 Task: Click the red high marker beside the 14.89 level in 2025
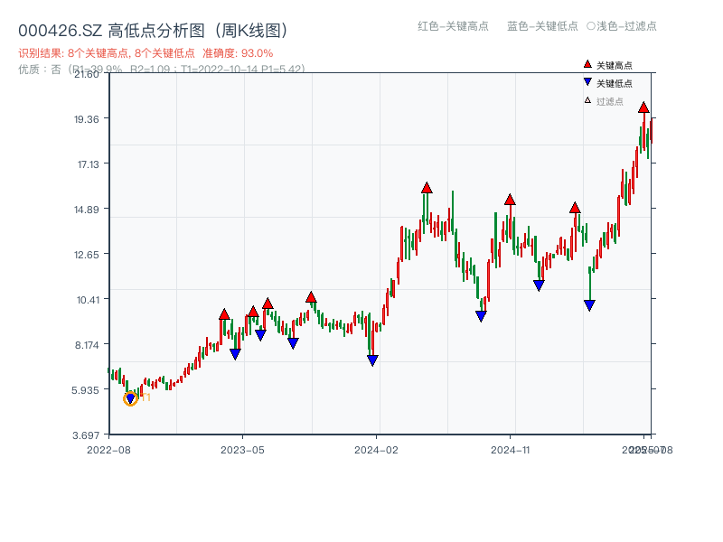point(575,208)
